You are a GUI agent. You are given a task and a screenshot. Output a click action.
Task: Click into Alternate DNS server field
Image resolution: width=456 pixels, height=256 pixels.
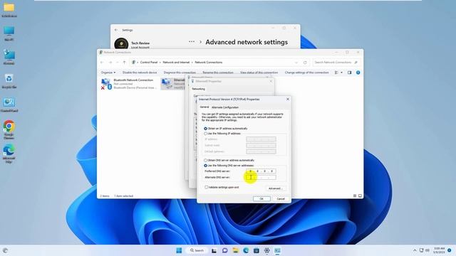[x=261, y=177]
